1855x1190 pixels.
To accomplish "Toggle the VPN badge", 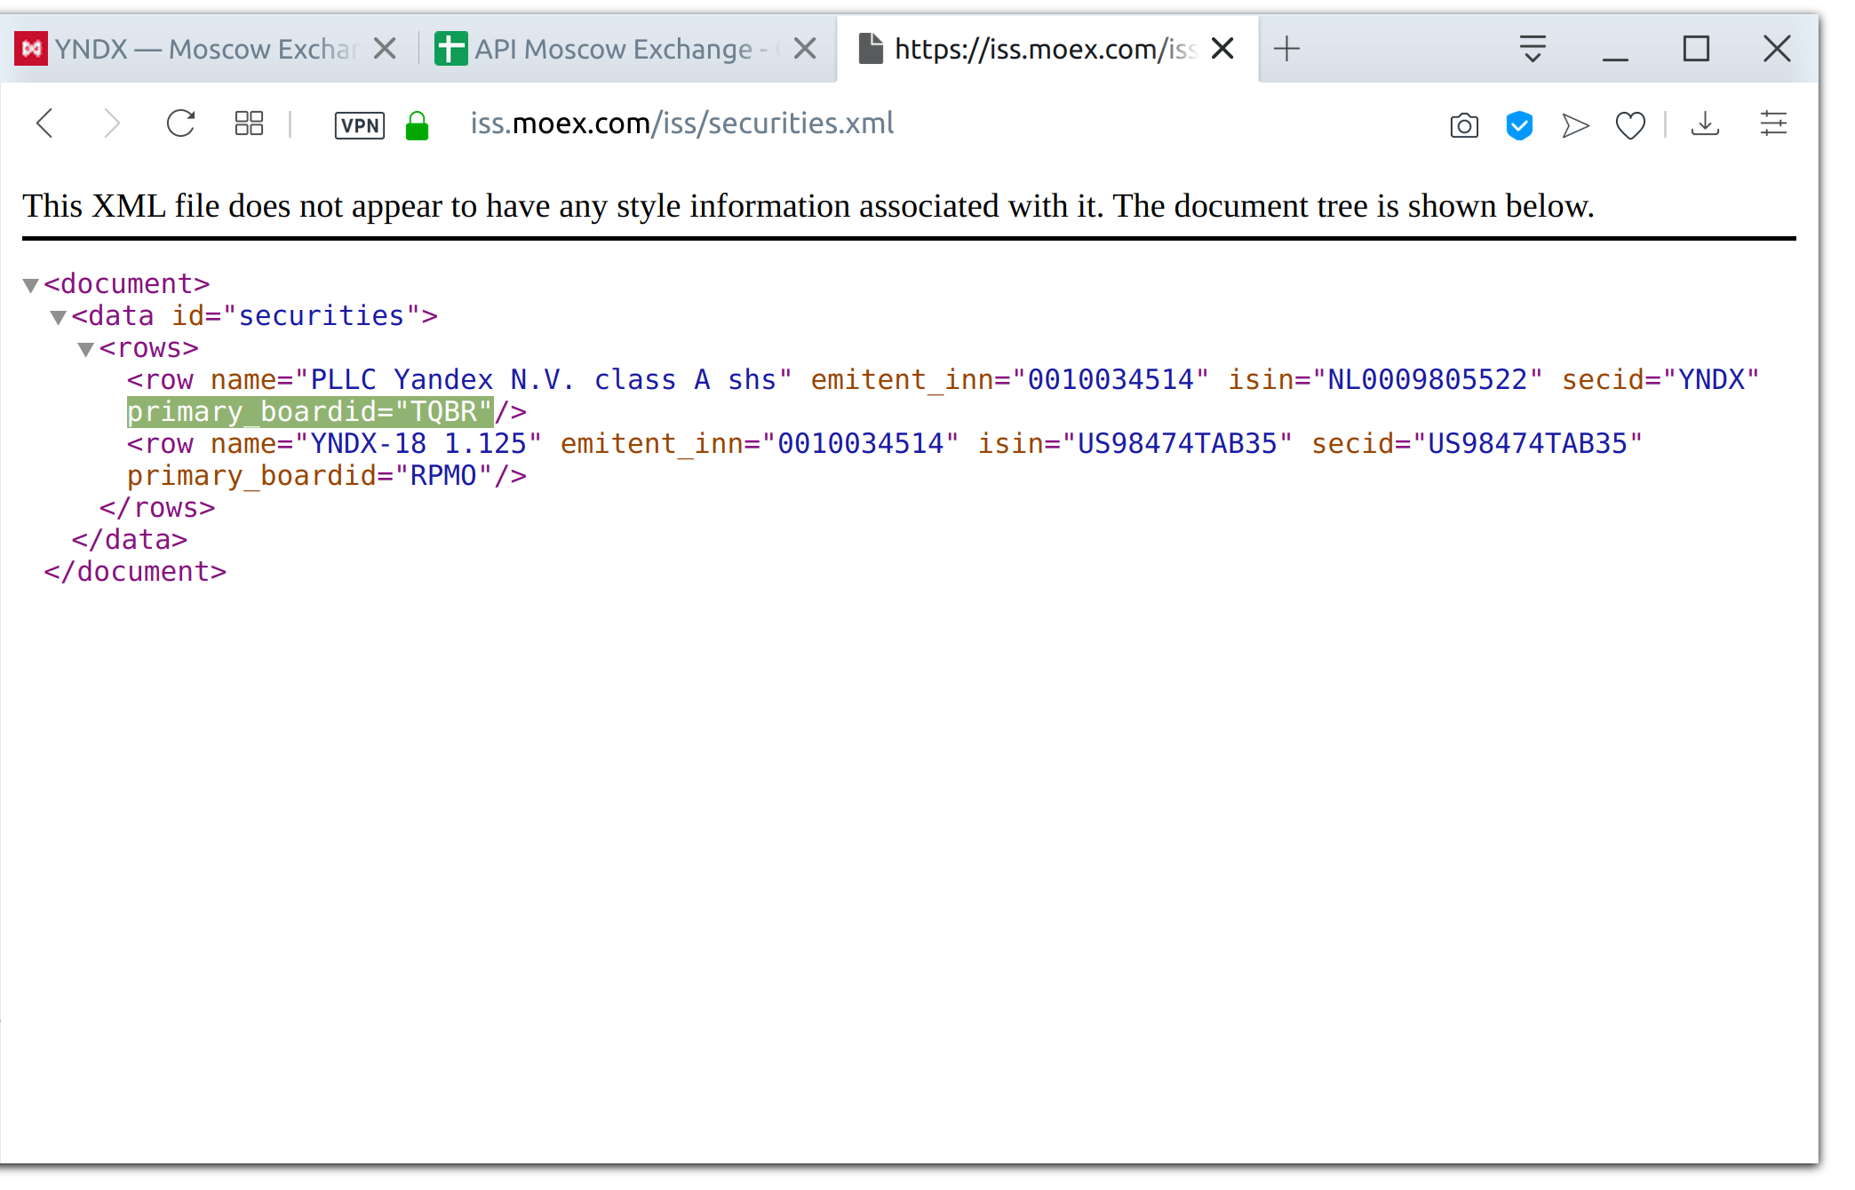I will (360, 125).
